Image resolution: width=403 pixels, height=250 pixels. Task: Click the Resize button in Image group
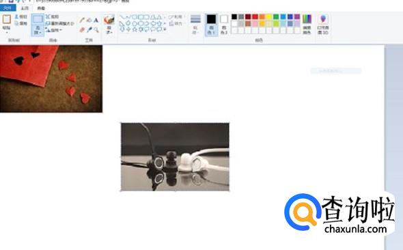click(x=60, y=23)
